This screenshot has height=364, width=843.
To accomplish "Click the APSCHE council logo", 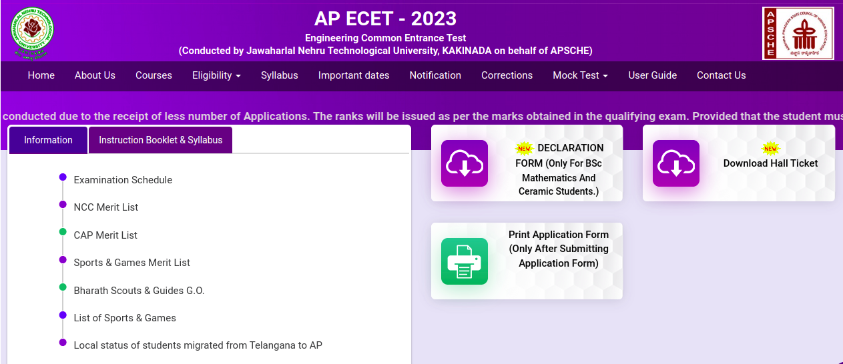I will [798, 33].
